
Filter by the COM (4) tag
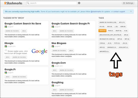[102, 43]
